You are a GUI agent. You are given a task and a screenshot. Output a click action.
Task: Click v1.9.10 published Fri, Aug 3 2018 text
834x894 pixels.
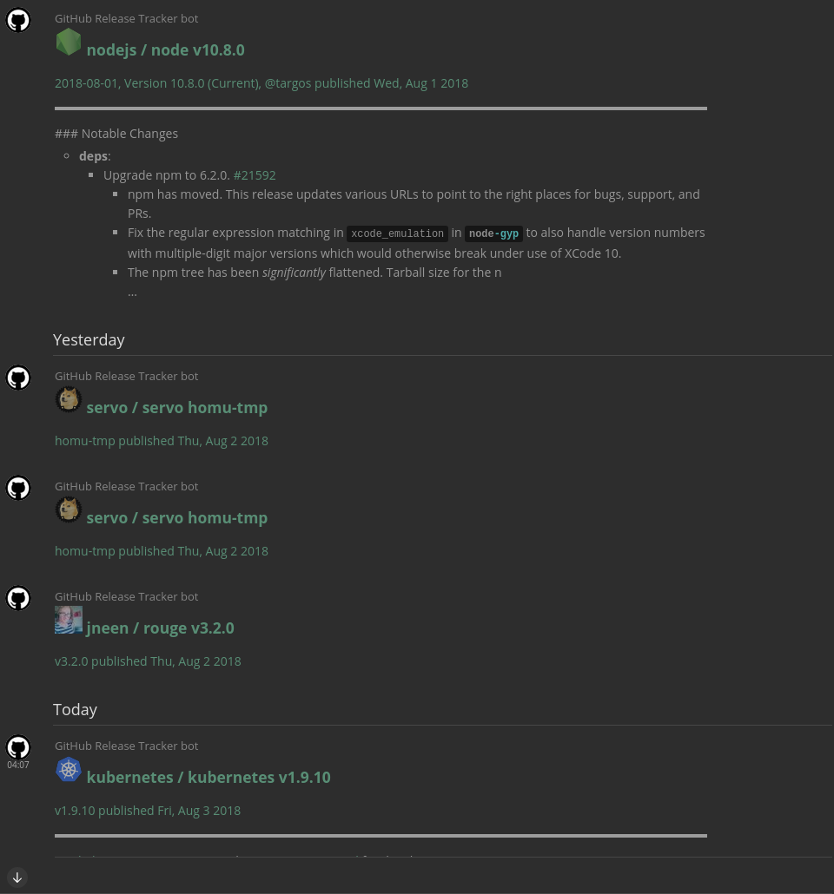click(x=148, y=810)
